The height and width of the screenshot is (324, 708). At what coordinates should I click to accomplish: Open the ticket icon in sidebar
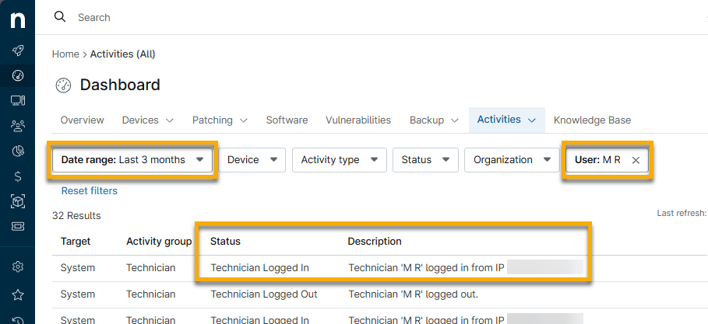[17, 227]
